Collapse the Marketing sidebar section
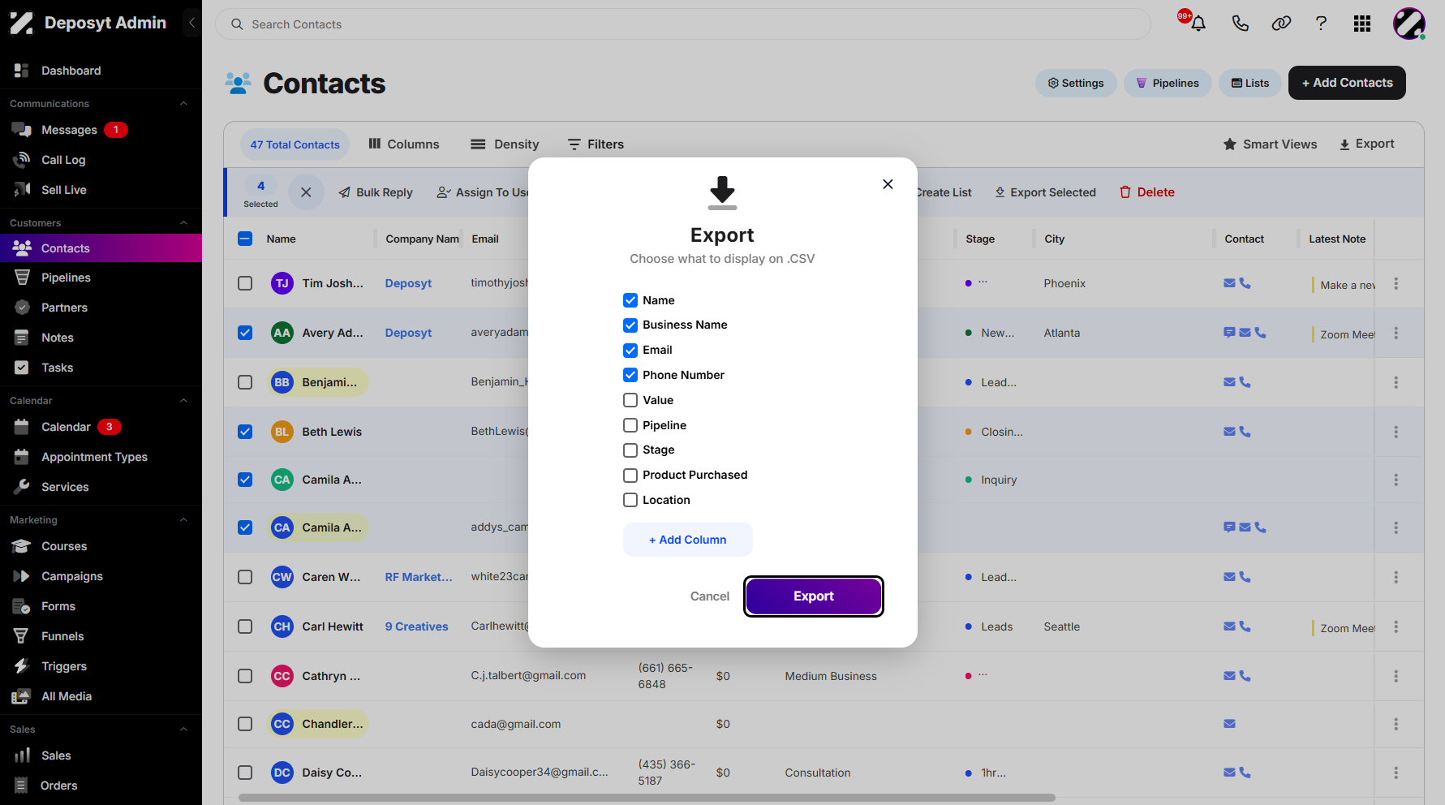 tap(183, 520)
